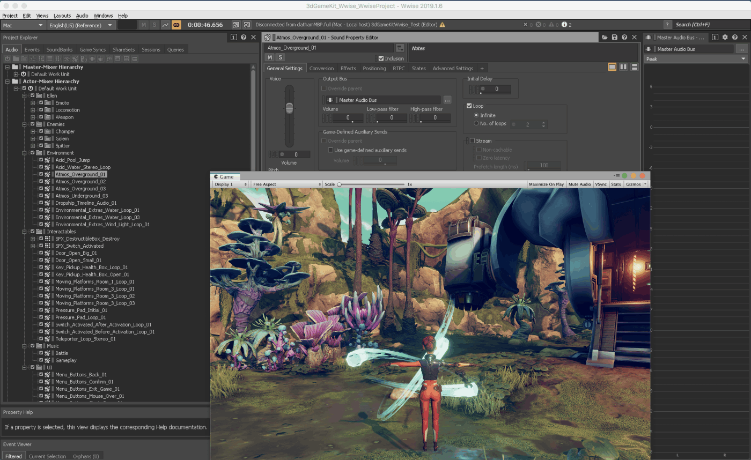Open the Mac platform dropdown
The height and width of the screenshot is (460, 751).
click(x=23, y=25)
